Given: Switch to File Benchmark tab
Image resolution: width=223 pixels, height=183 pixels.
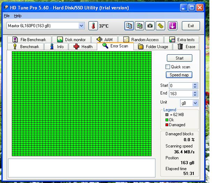Looking at the screenshot, I should (29, 39).
